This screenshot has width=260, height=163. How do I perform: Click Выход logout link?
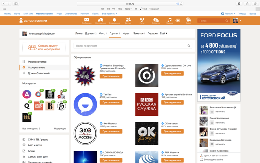(x=253, y=14)
